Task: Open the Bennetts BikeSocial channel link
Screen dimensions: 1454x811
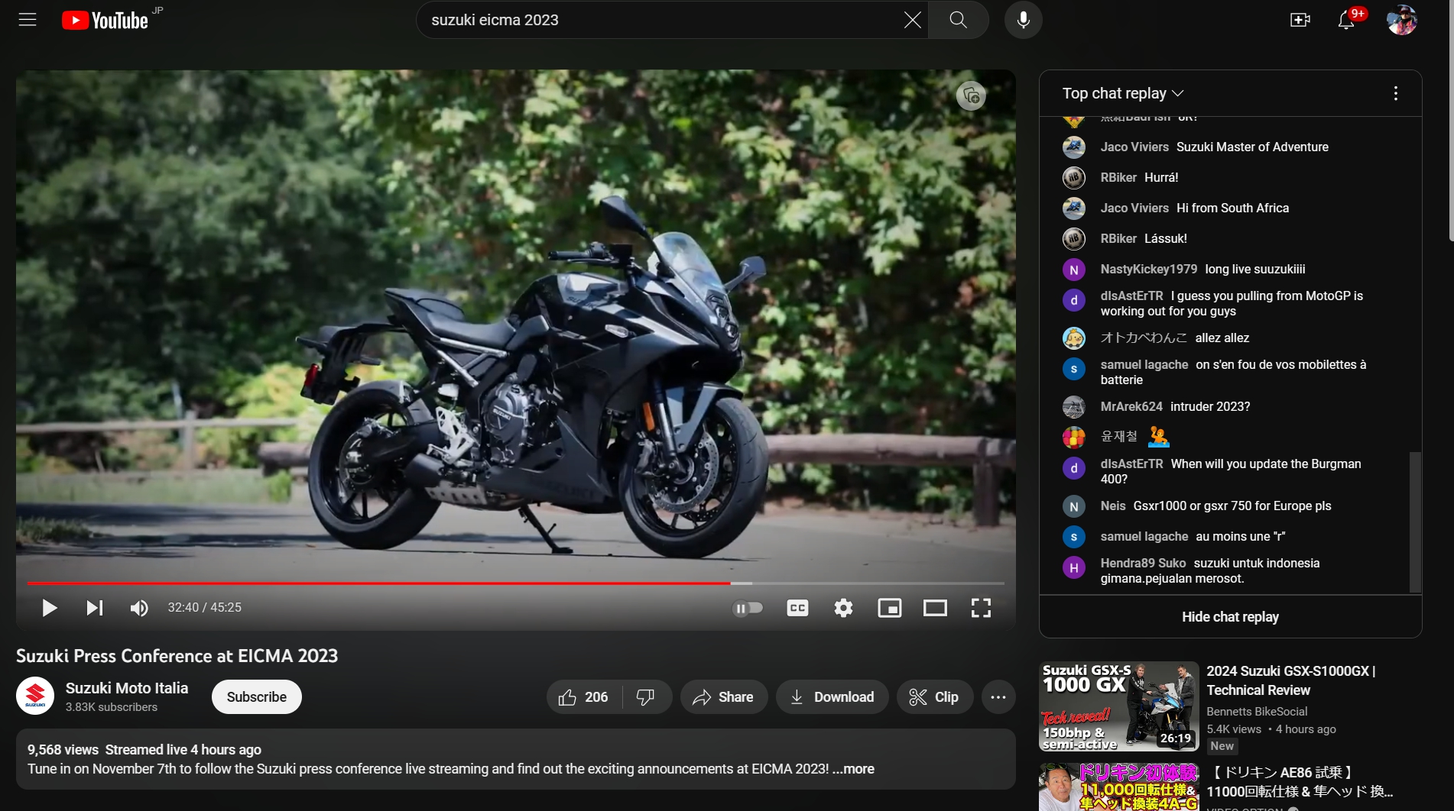Action: coord(1257,712)
